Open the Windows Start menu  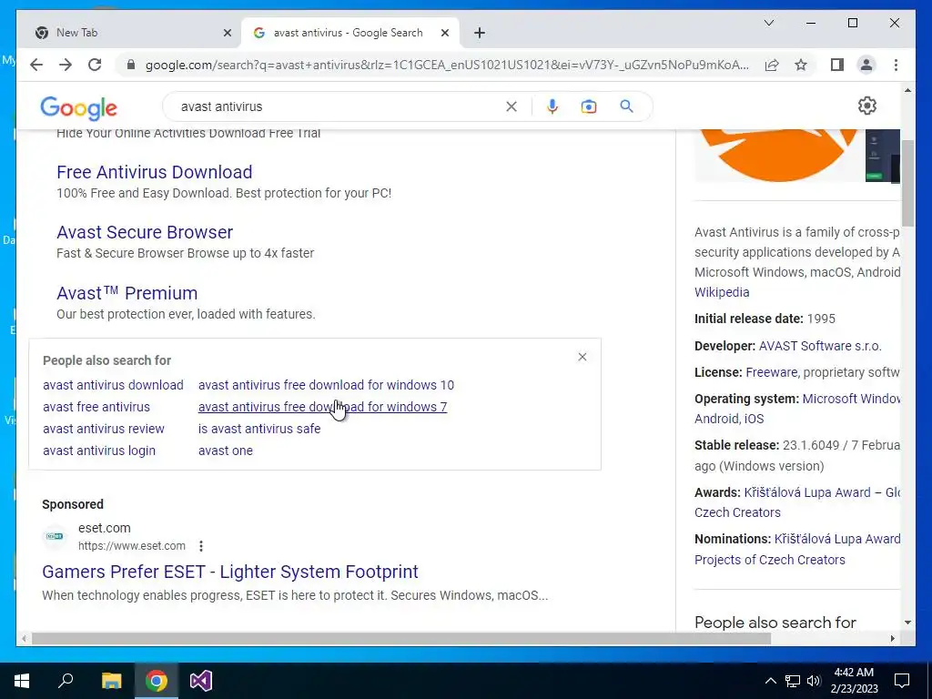(x=22, y=681)
